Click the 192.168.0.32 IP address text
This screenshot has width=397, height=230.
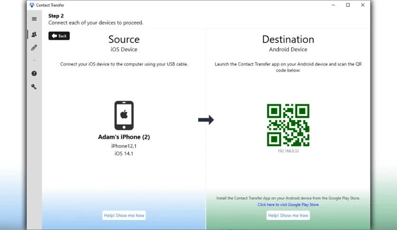click(x=288, y=151)
